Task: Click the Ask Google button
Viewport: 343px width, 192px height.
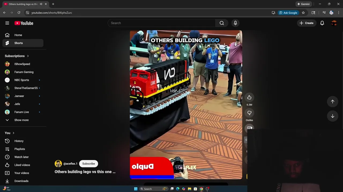Action: pyautogui.click(x=288, y=13)
